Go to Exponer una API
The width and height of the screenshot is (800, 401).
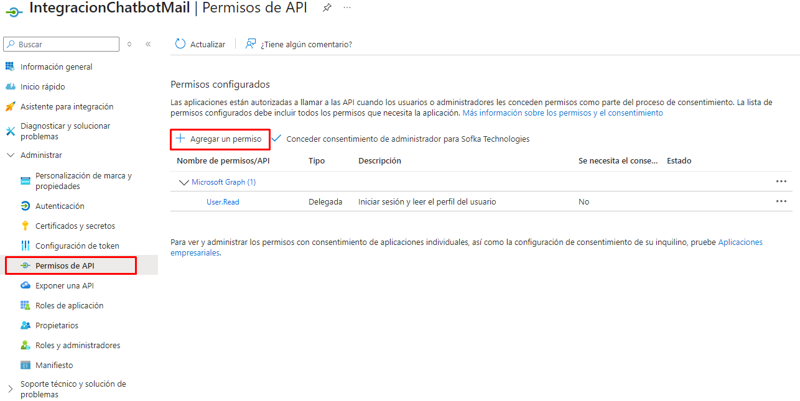point(64,285)
